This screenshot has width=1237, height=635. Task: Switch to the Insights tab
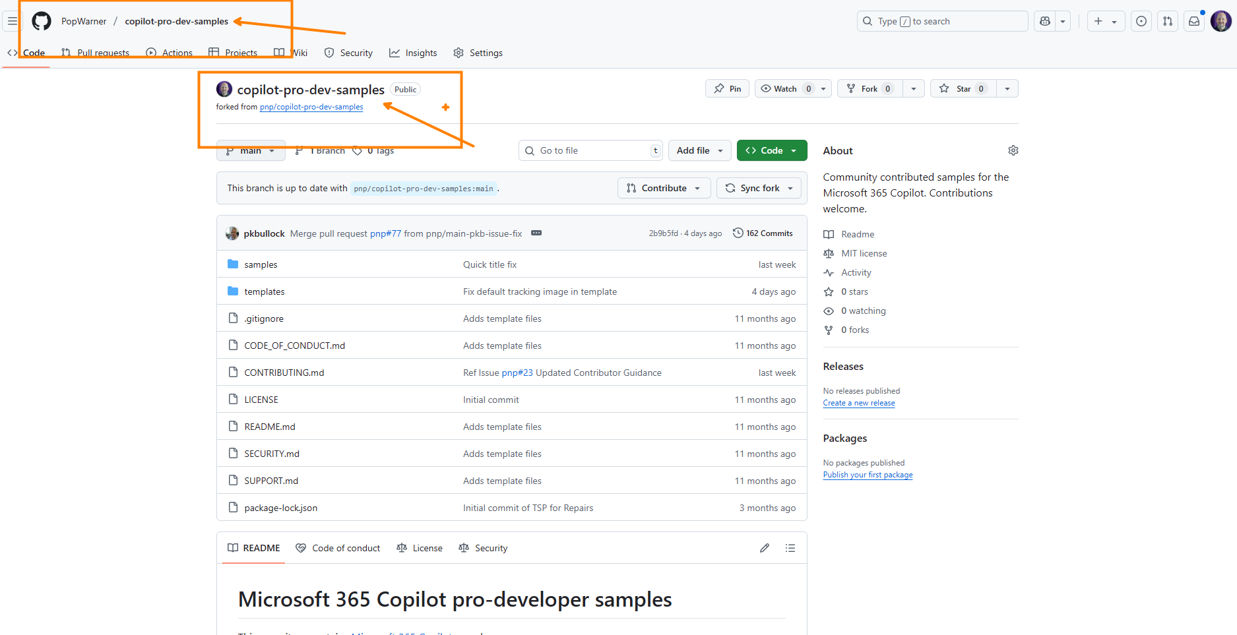[413, 53]
